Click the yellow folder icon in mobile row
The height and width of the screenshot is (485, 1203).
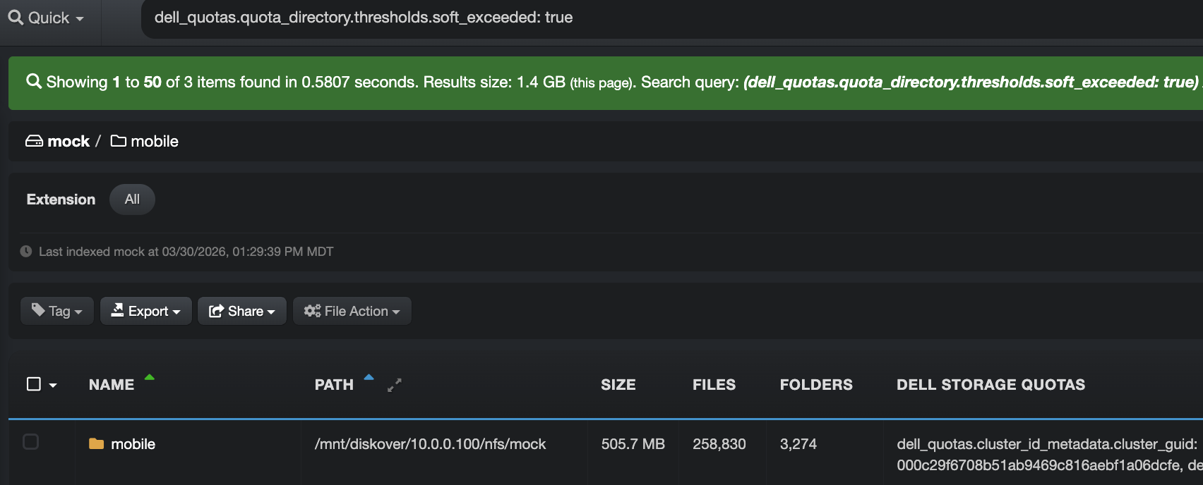(x=97, y=444)
